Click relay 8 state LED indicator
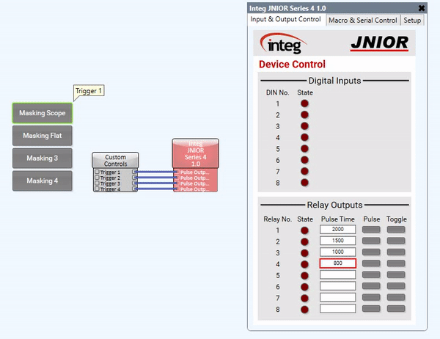 (x=304, y=310)
